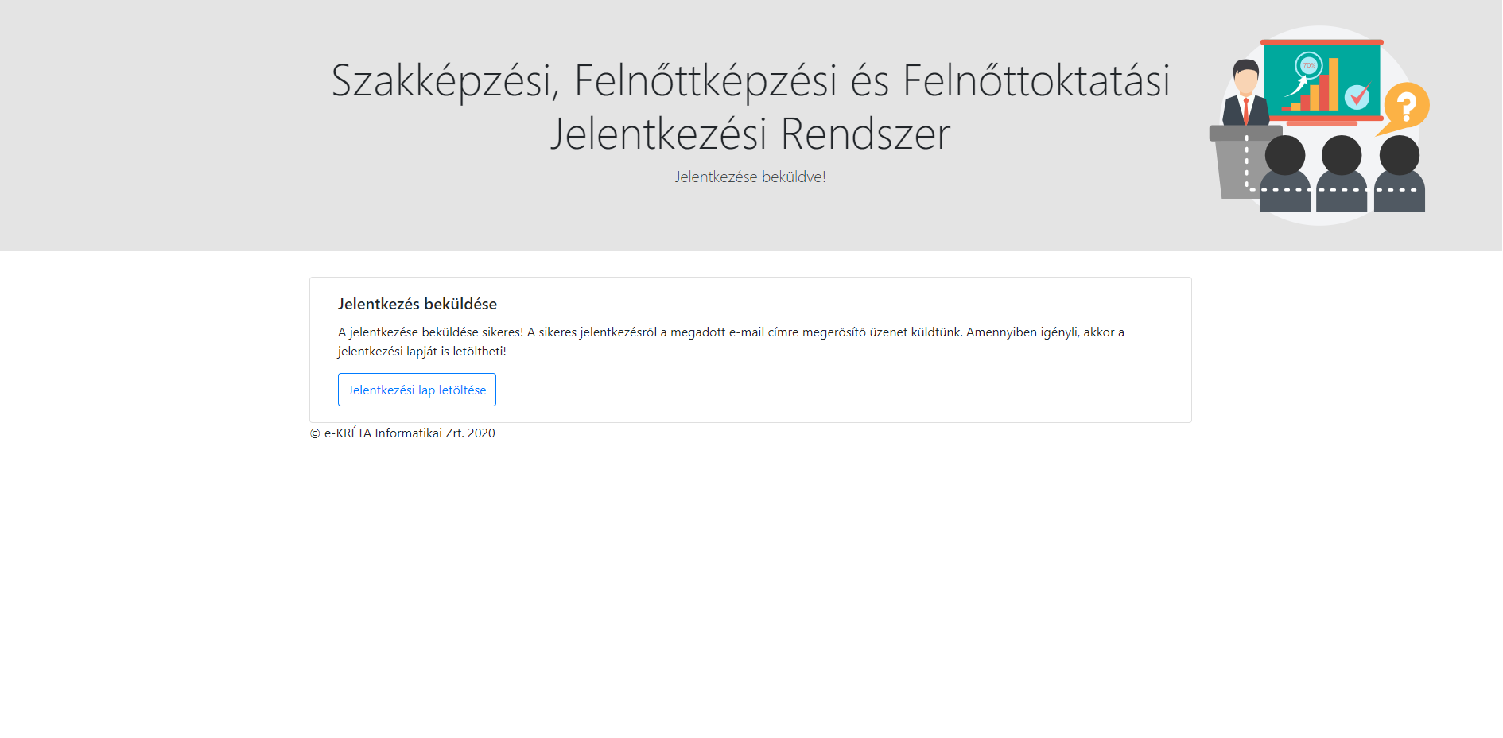Viewport: 1503px width, 738px height.
Task: Click the 'Szakképzési, Felnőttképzési és Felnőttoktatási Jelentkezési Rendszer' title
Action: (751, 107)
